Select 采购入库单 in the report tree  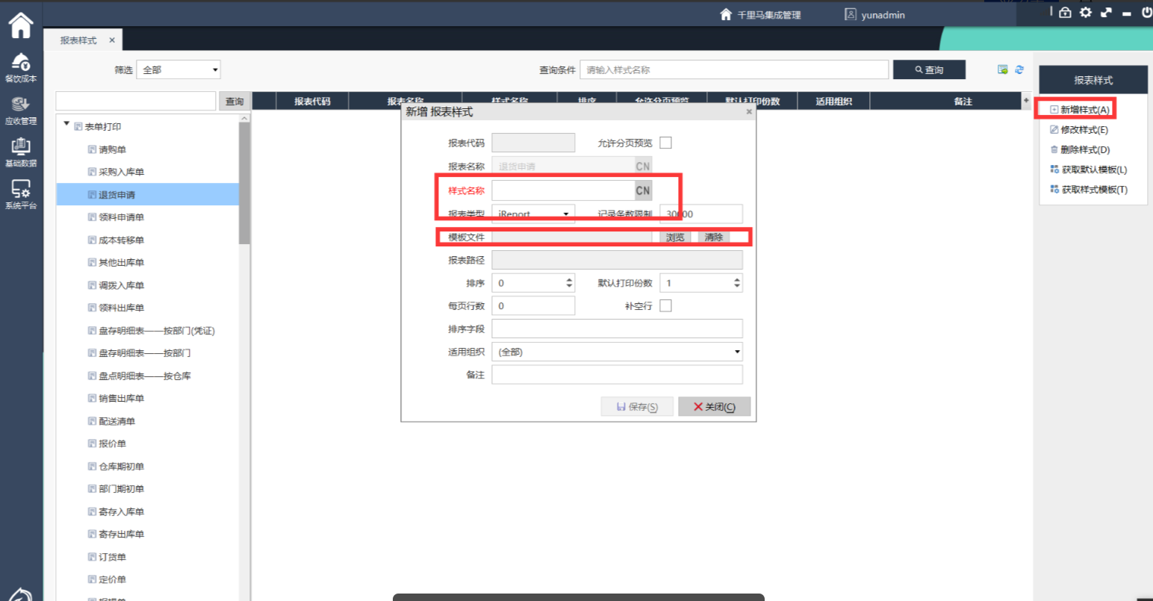(x=121, y=172)
